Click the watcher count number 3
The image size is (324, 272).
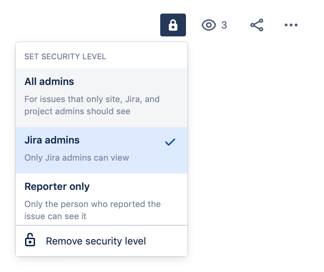[x=224, y=25]
